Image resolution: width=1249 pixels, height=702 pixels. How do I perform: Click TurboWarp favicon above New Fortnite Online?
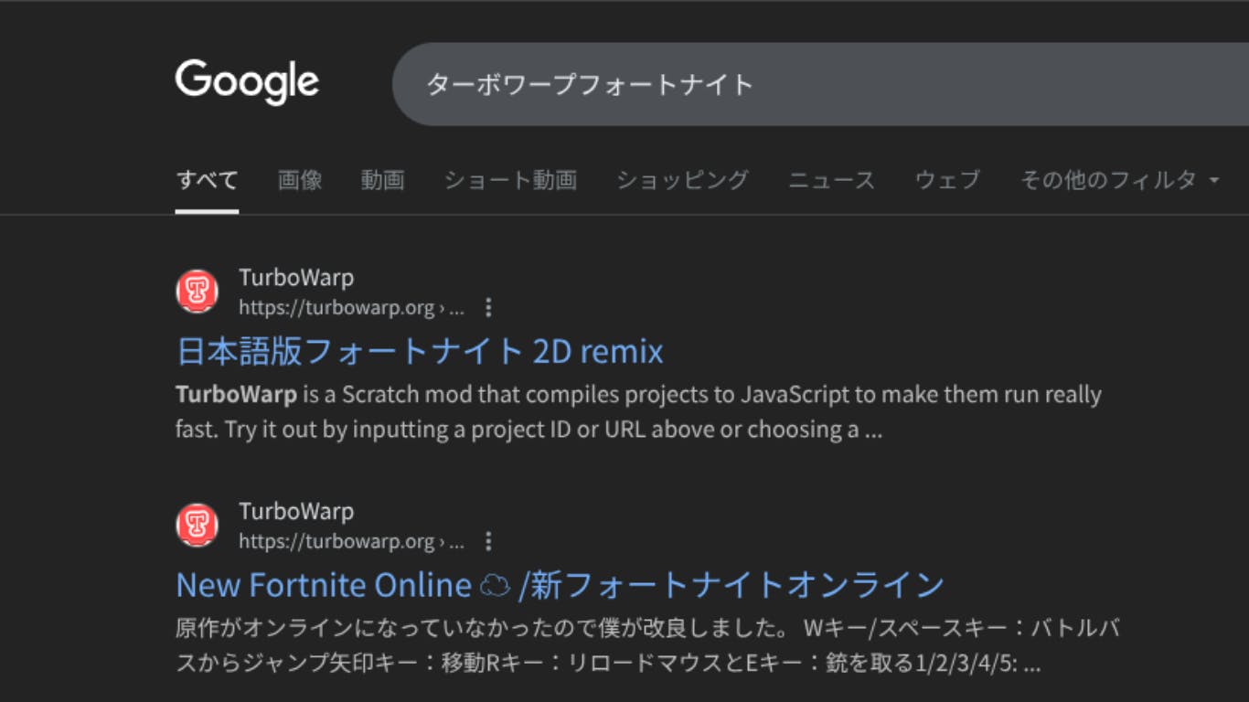[x=197, y=526]
